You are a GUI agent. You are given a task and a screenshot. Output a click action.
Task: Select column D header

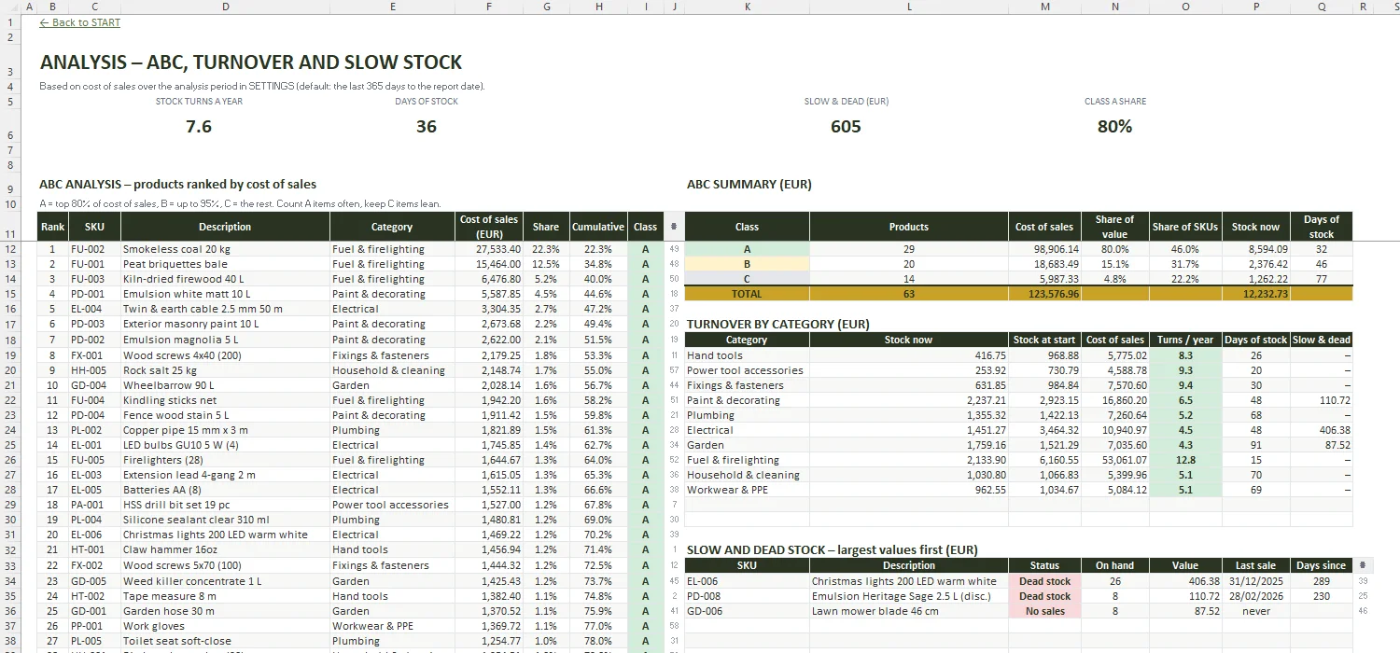[225, 7]
